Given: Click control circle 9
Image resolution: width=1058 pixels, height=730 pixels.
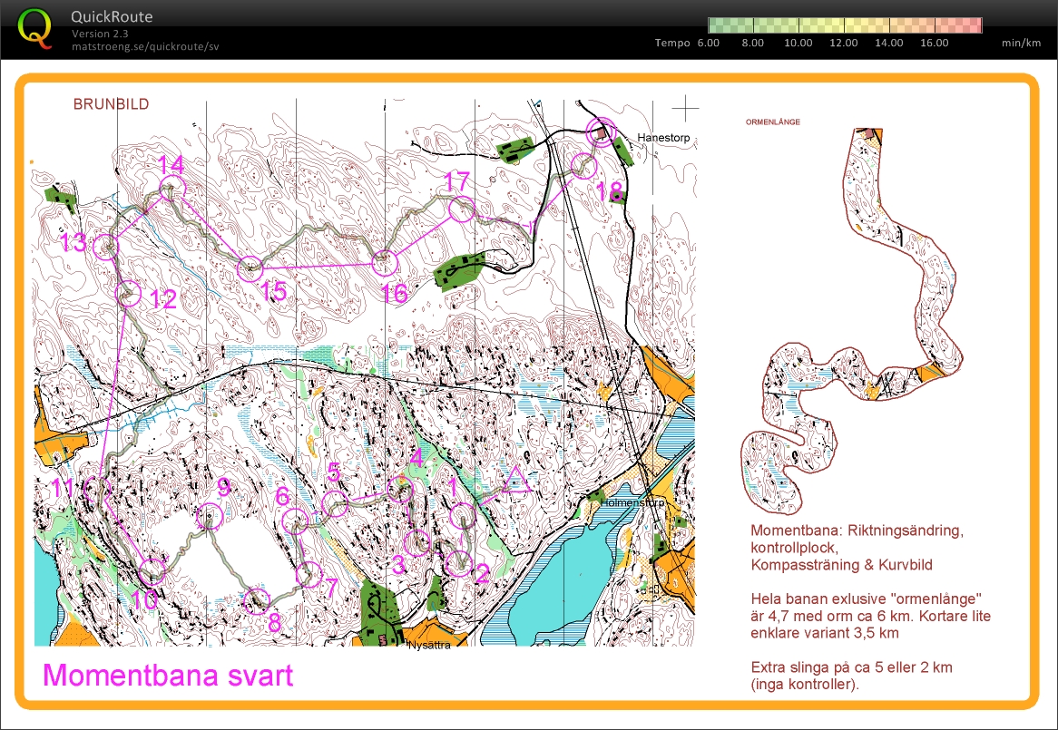Looking at the screenshot, I should tap(210, 516).
